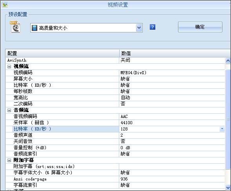Select the 每秒桢数 row
The image size is (231, 191).
(x=115, y=91)
